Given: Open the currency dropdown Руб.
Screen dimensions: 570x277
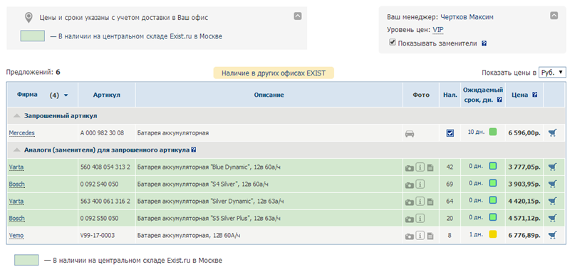Looking at the screenshot, I should pyautogui.click(x=552, y=73).
